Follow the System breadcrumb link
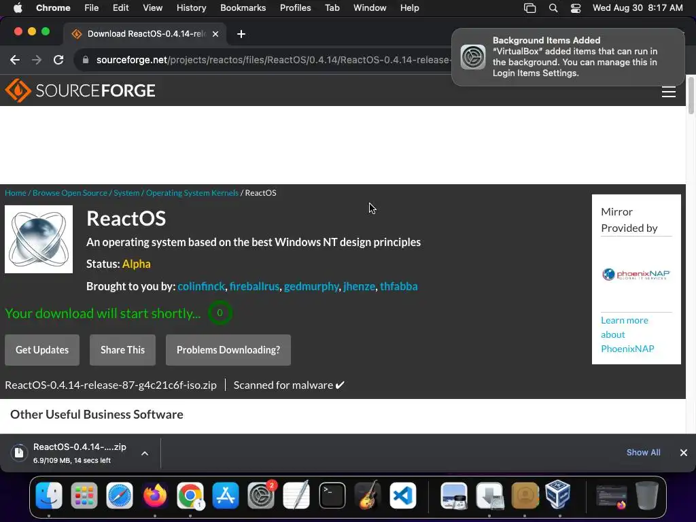This screenshot has width=696, height=522. tap(126, 192)
